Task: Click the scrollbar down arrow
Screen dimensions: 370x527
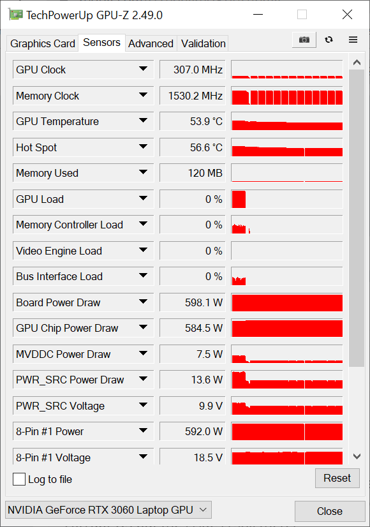Action: (357, 456)
